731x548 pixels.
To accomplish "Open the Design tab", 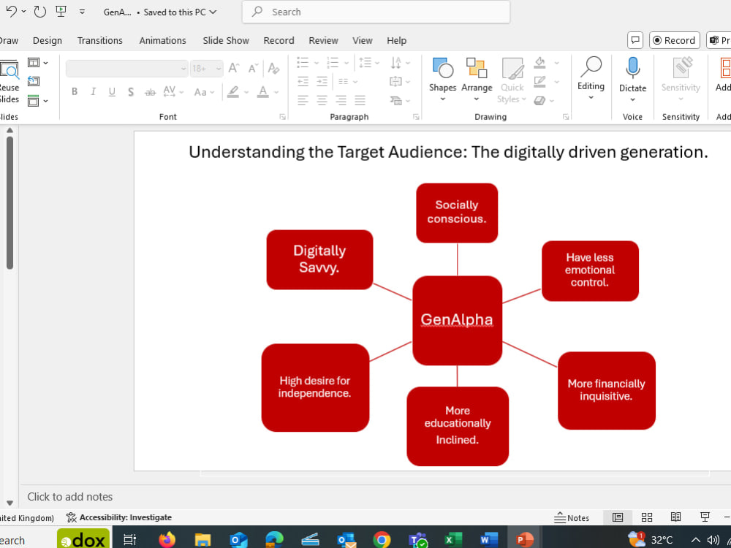I will point(47,40).
